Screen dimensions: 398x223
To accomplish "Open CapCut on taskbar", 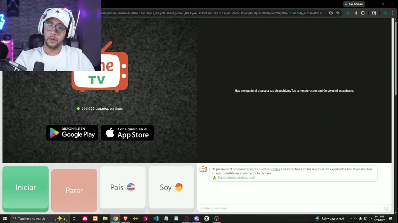I will click(206, 218).
